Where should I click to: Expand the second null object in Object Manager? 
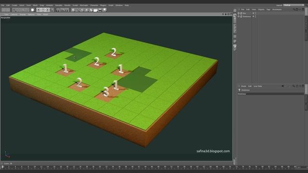coord(239,16)
